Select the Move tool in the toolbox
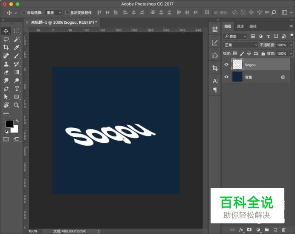The height and width of the screenshot is (234, 295). tap(6, 31)
